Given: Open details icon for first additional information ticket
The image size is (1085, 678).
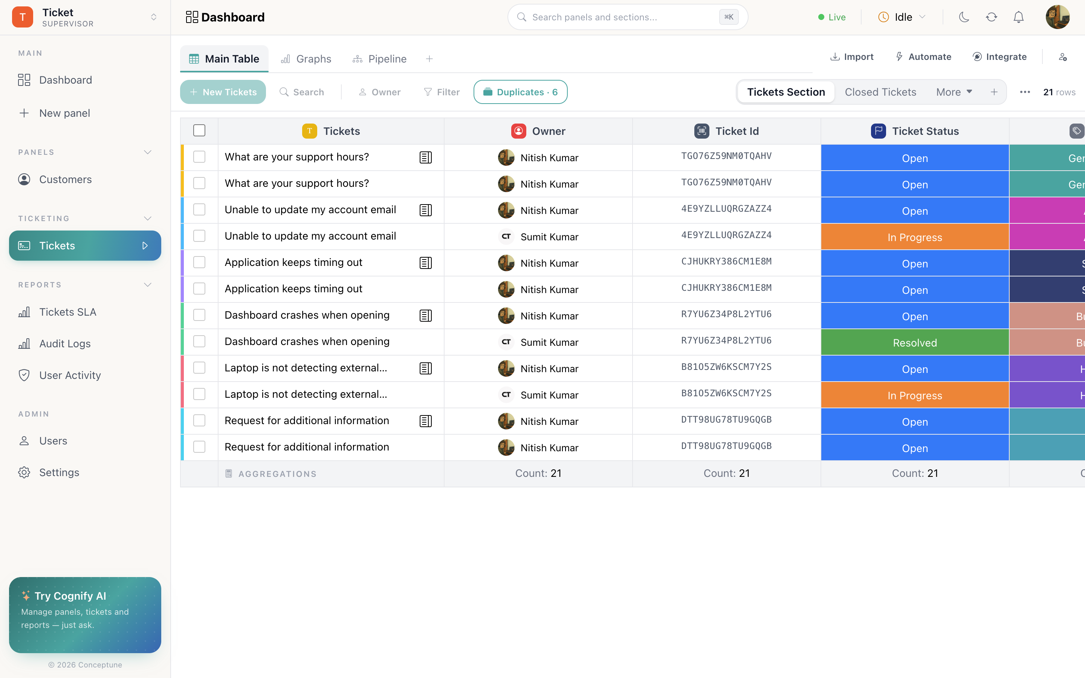Looking at the screenshot, I should (x=425, y=421).
